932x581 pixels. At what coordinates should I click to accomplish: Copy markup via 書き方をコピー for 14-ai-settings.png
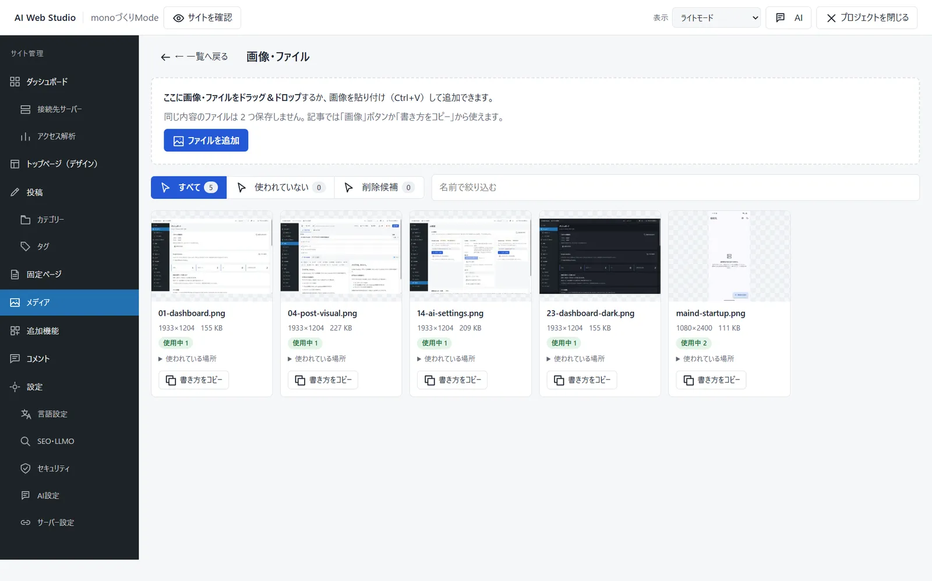(453, 380)
